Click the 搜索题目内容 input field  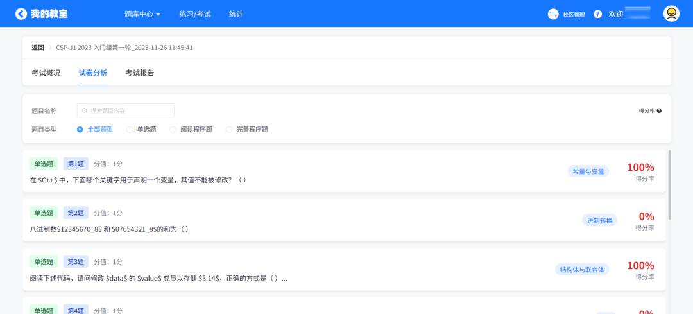[126, 111]
